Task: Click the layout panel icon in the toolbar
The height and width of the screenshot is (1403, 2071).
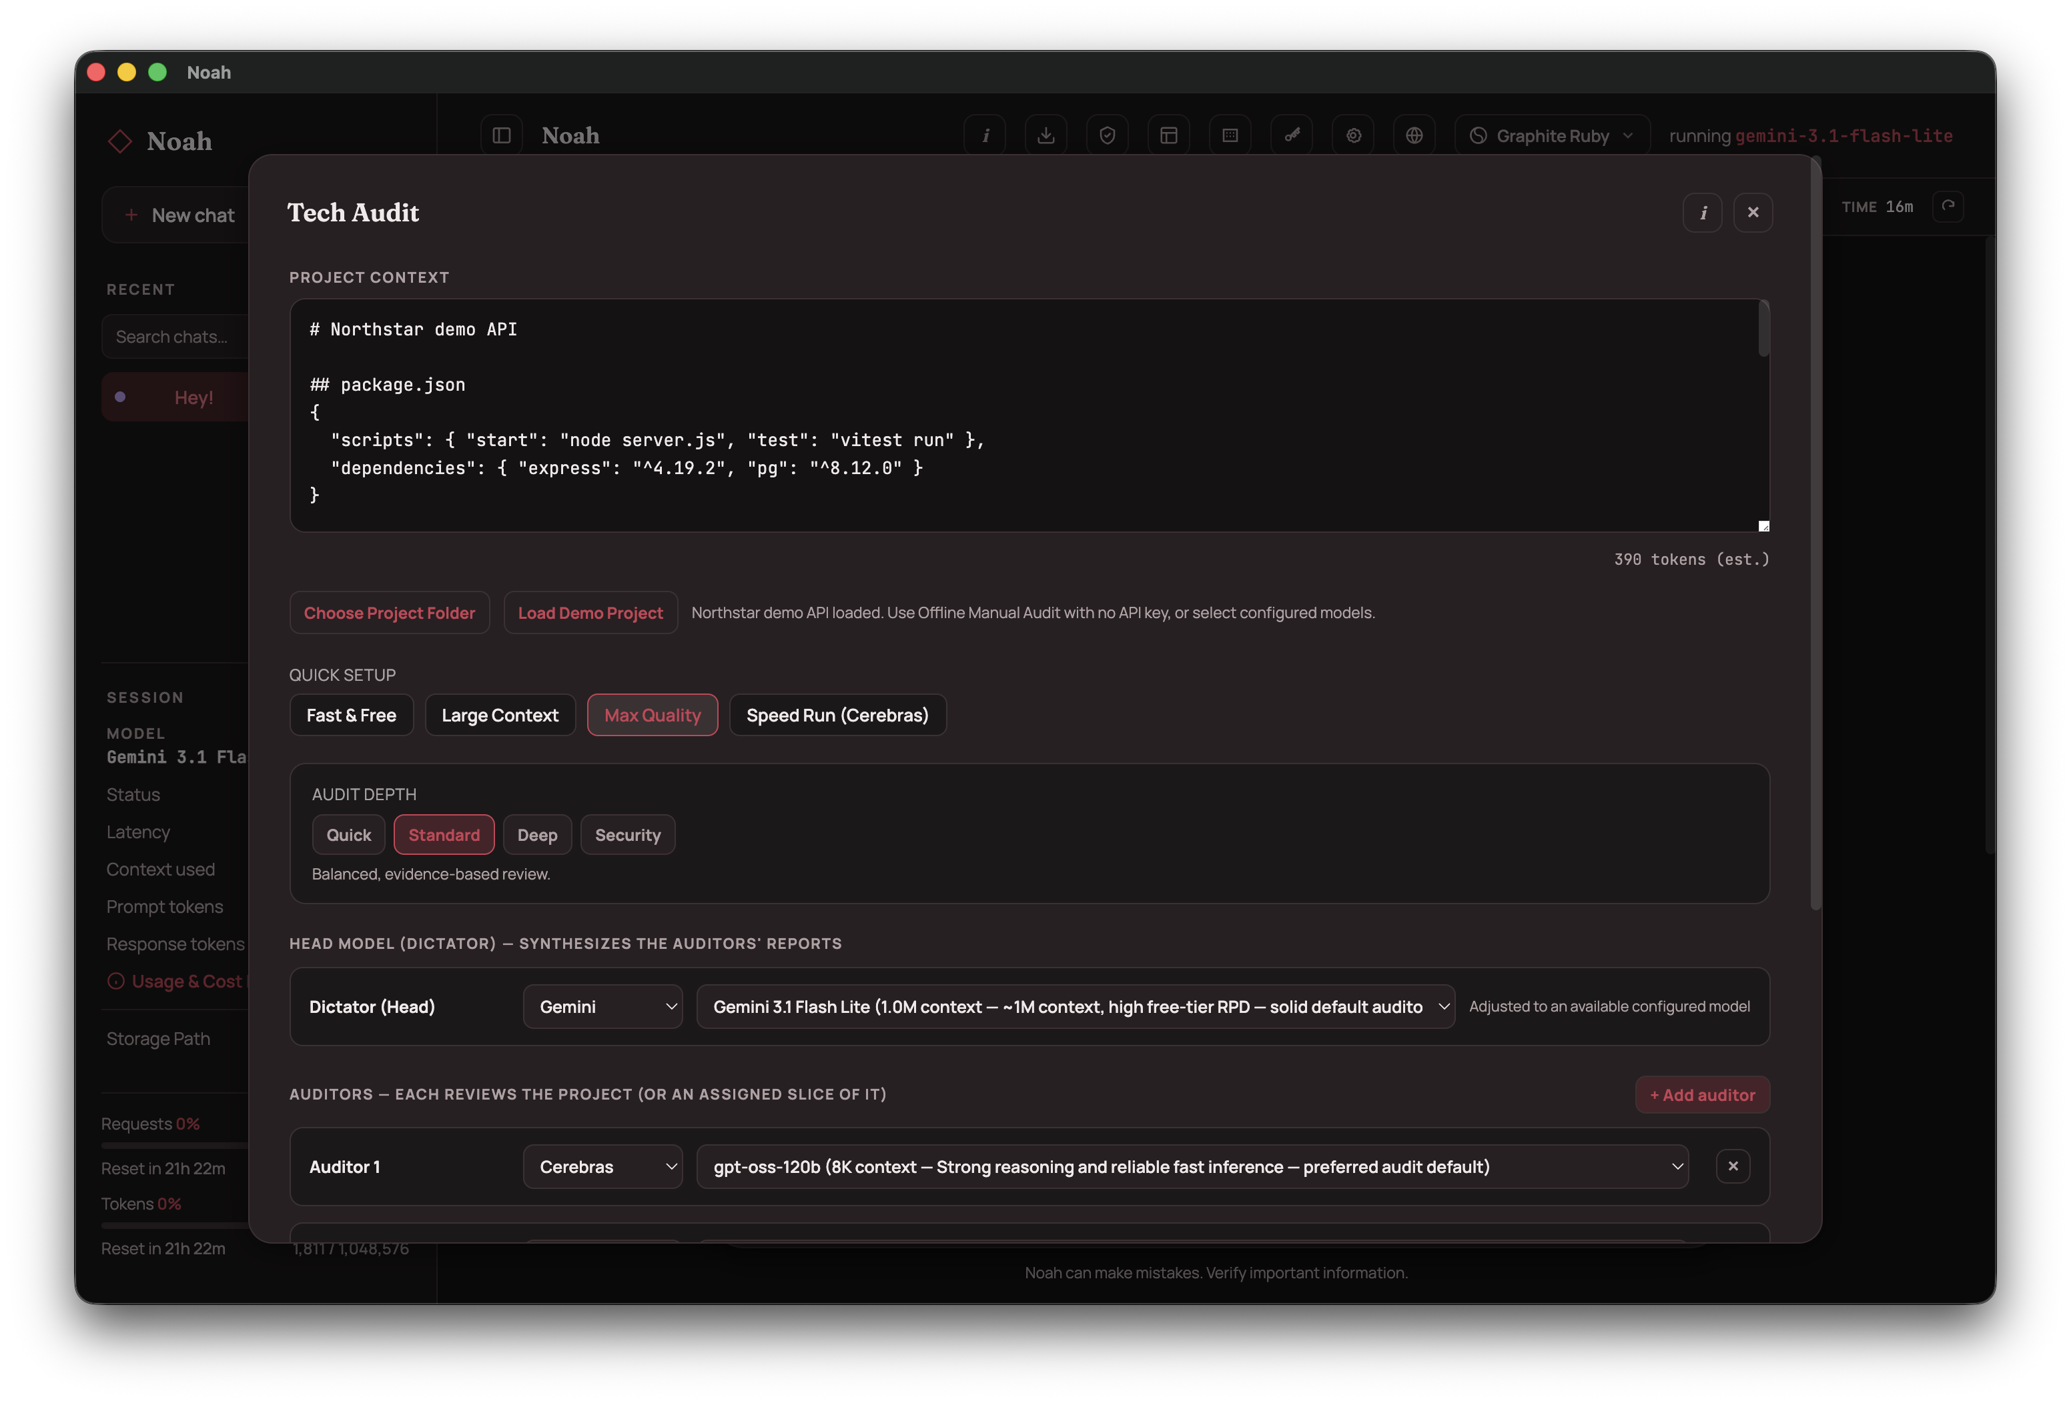Action: [x=1169, y=135]
